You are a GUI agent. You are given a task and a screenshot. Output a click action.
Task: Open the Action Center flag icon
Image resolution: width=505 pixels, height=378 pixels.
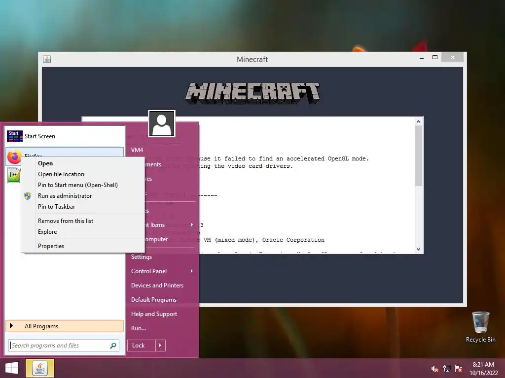(x=459, y=369)
